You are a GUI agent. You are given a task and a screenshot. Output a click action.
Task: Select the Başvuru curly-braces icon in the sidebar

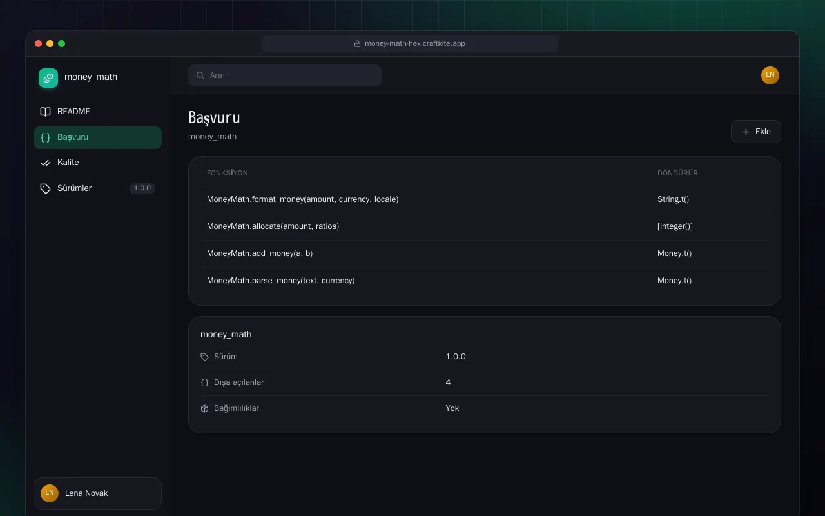[x=45, y=137]
